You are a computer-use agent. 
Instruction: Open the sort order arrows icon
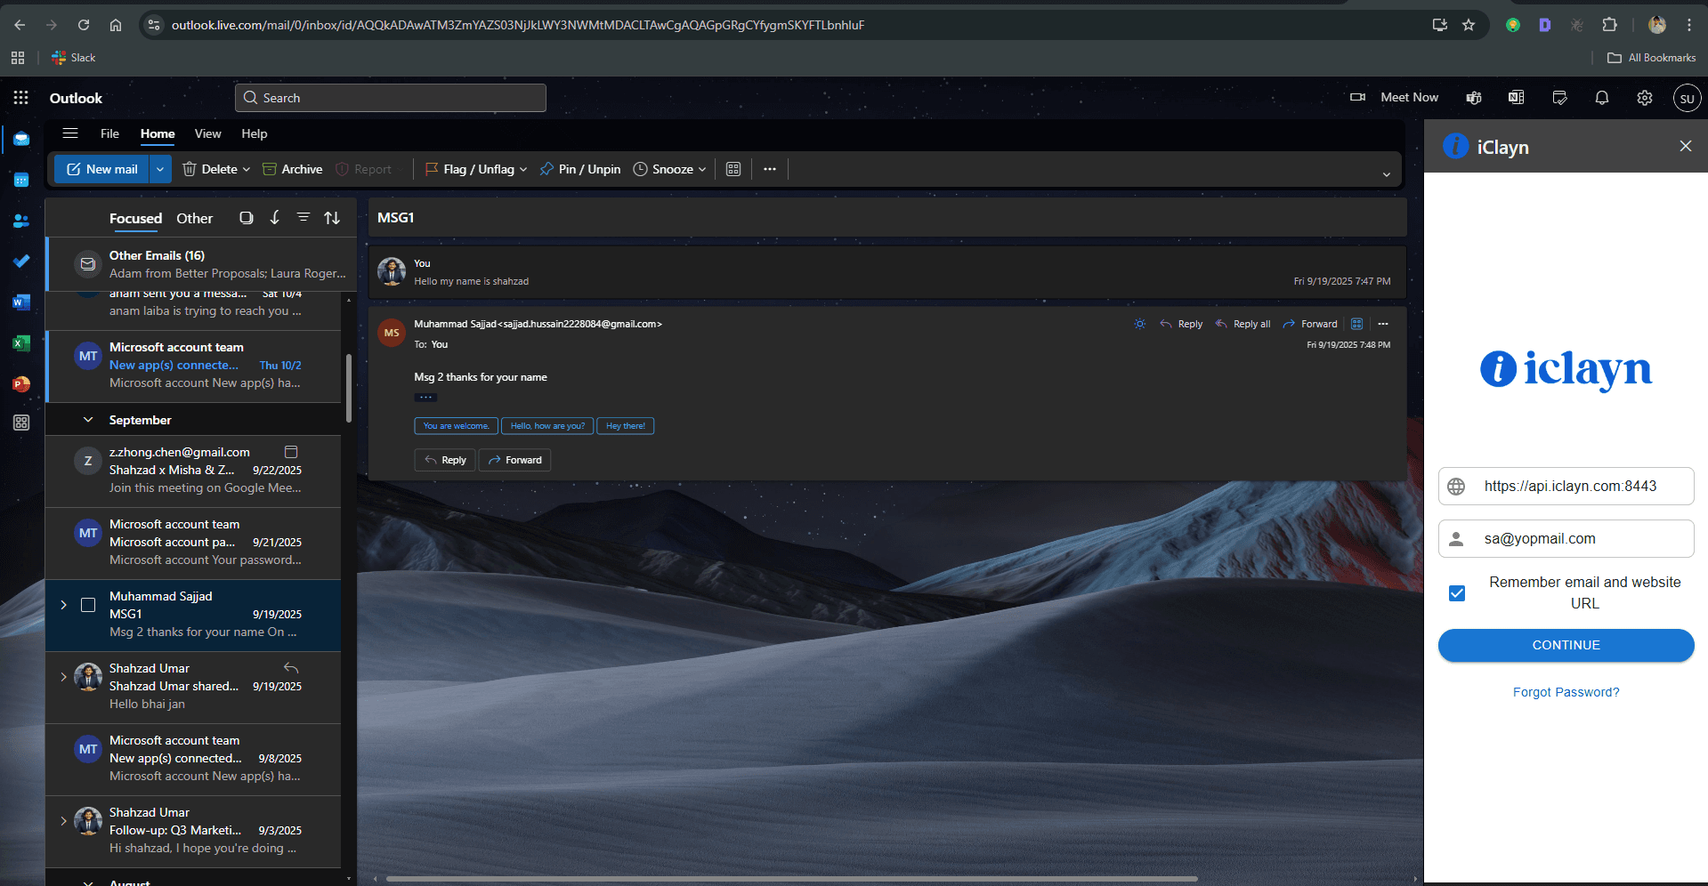tap(332, 218)
